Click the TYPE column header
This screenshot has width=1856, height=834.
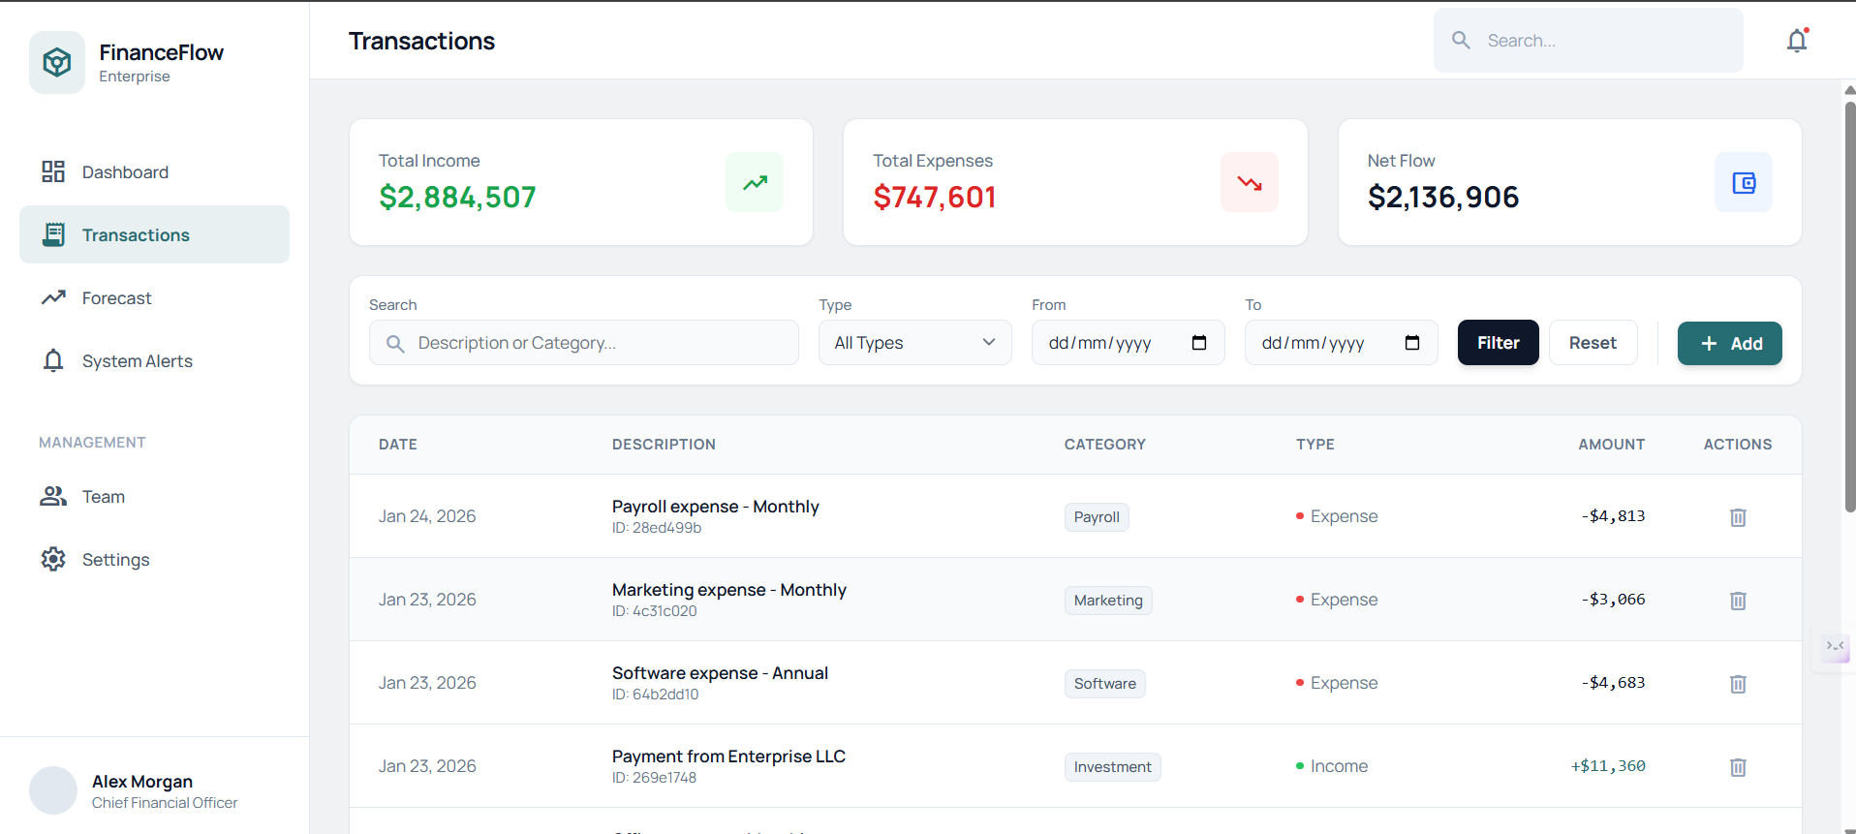tap(1315, 445)
